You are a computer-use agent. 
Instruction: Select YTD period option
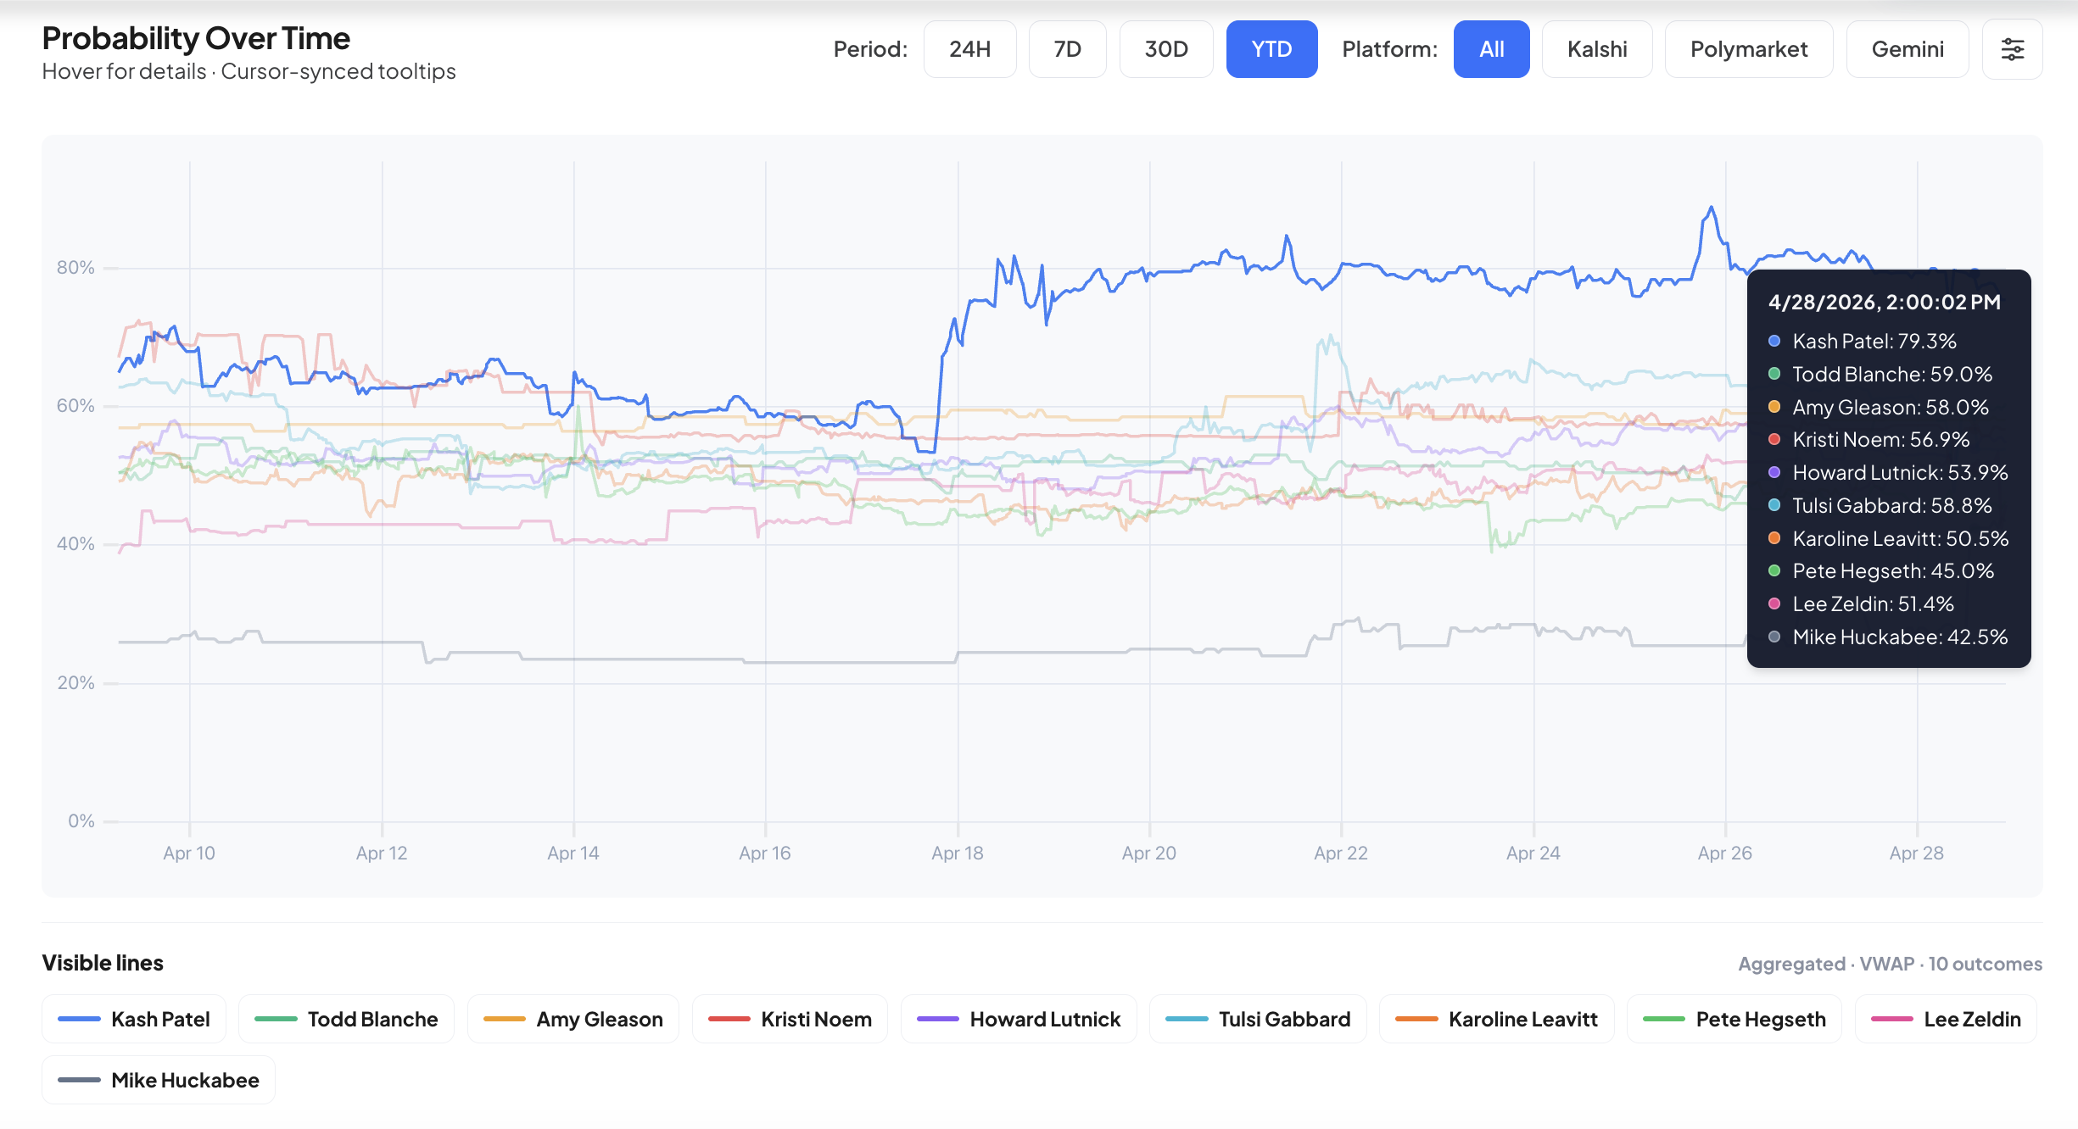point(1271,49)
